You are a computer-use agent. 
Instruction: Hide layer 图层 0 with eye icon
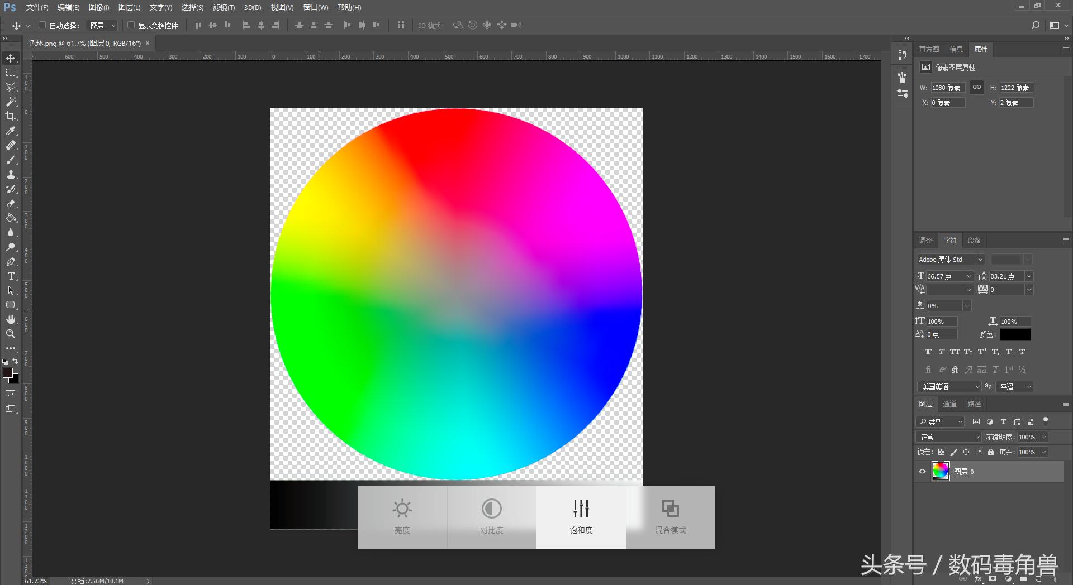click(922, 472)
